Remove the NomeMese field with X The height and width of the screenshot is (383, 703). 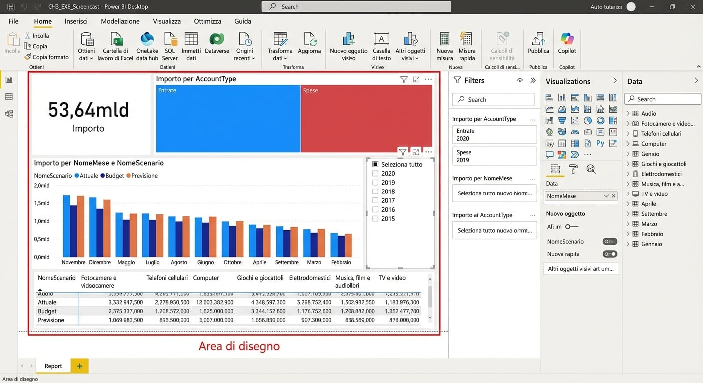[x=614, y=196]
